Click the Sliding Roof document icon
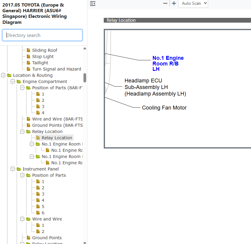This screenshot has height=244, width=251. click(29, 50)
